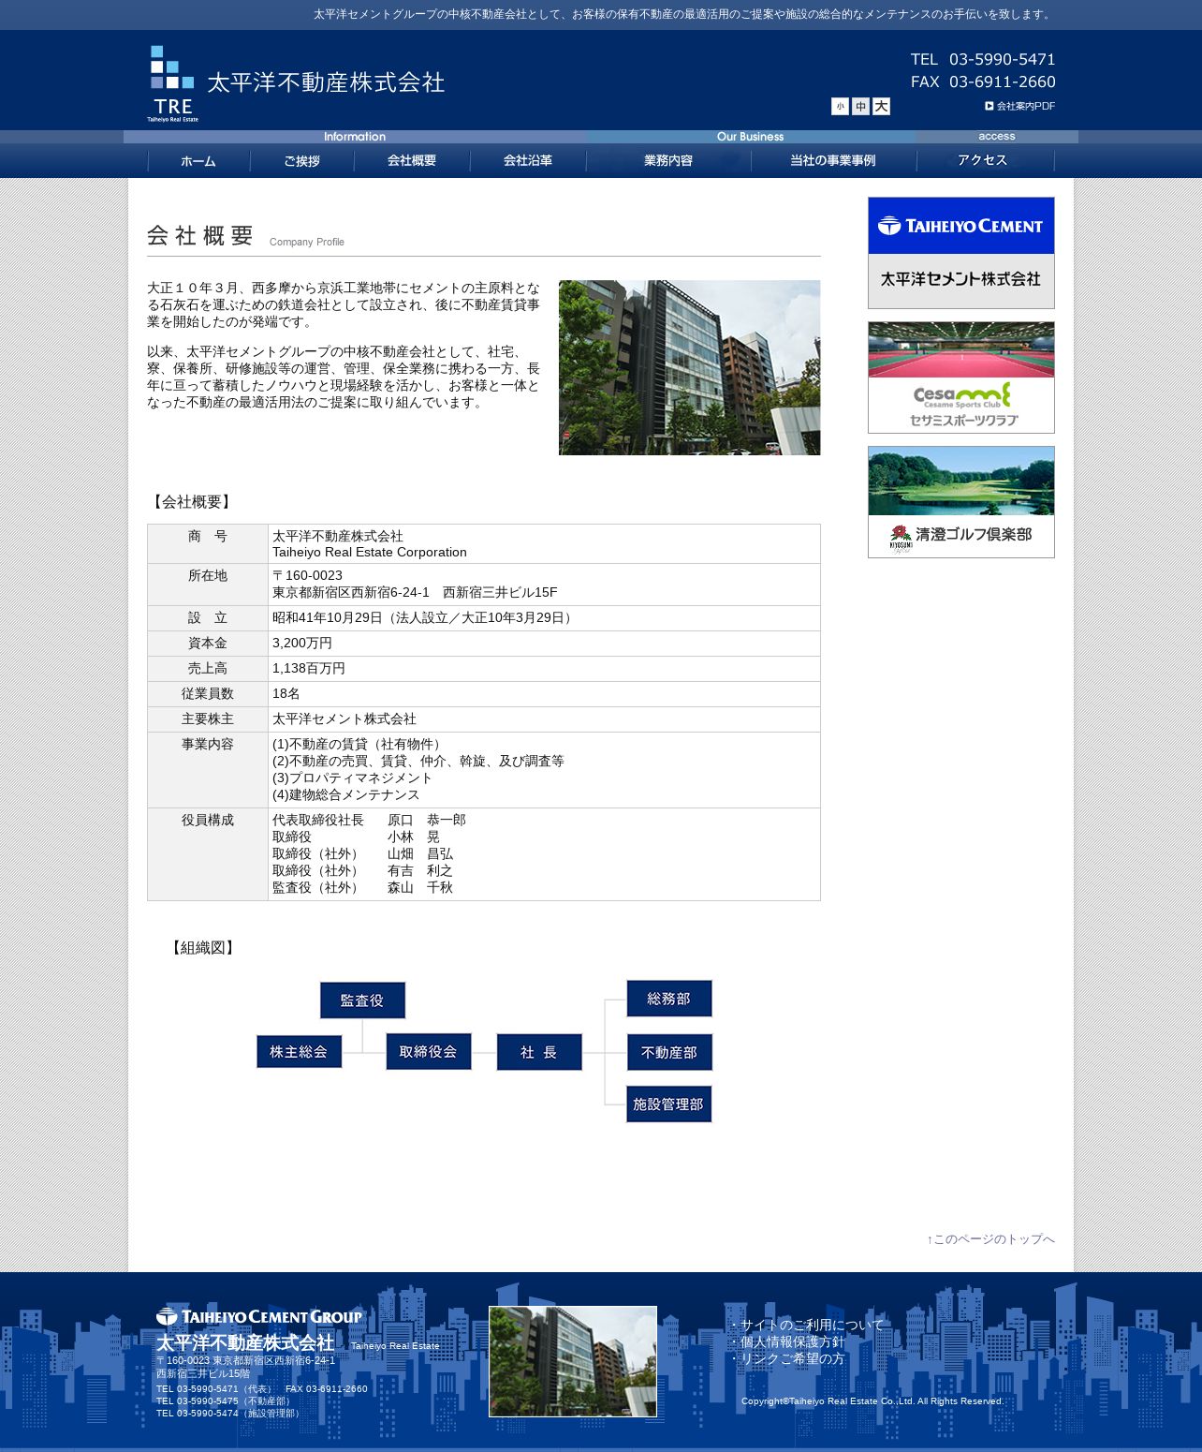The height and width of the screenshot is (1452, 1202).
Task: Go to ホーム menu item
Action: (198, 161)
